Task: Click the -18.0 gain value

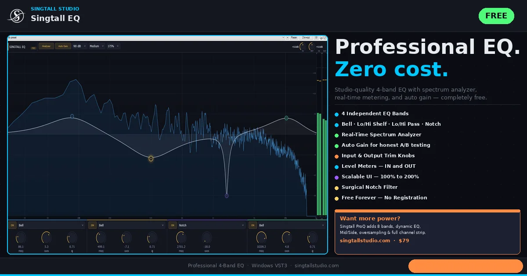Action: click(x=207, y=247)
